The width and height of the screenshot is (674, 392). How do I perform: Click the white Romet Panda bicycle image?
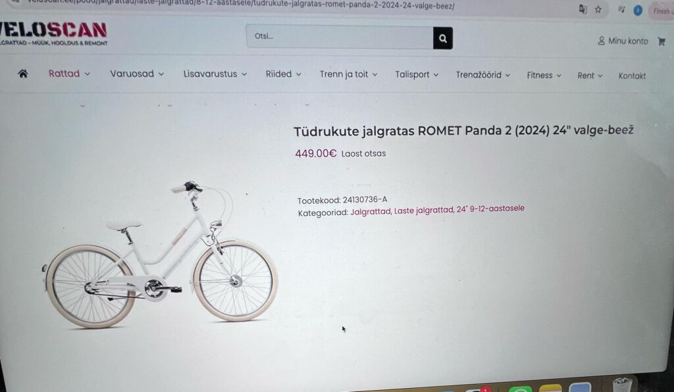click(161, 255)
